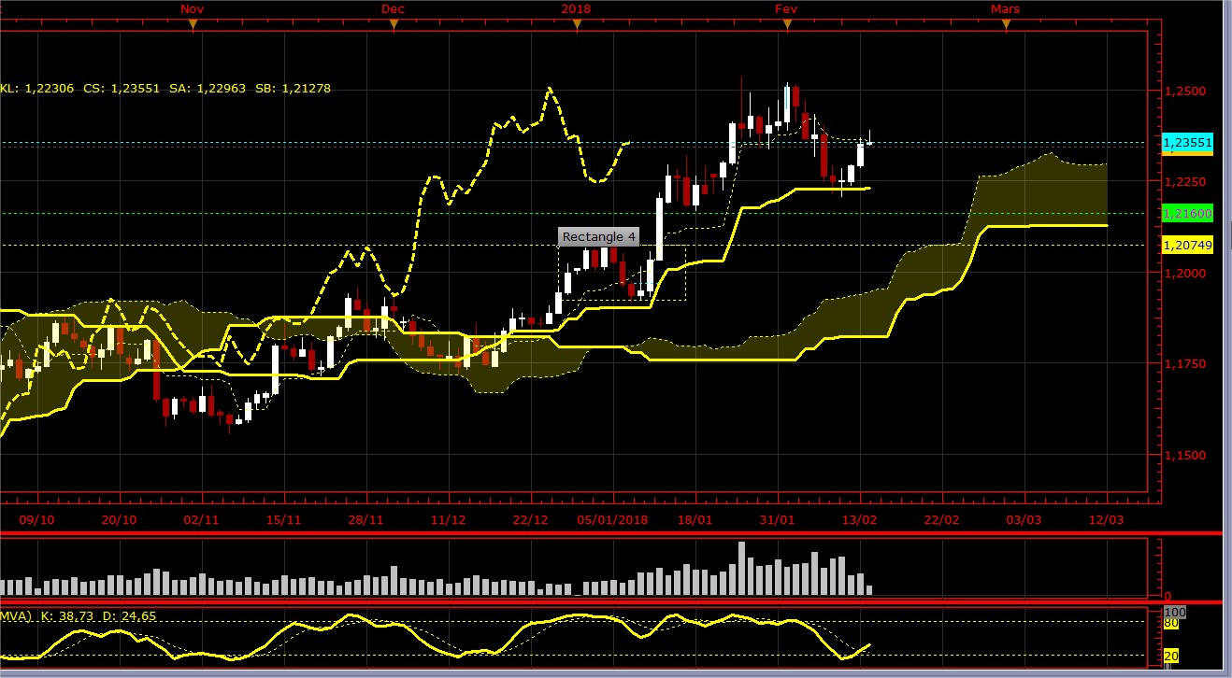Click the 1,2250 price axis label

(1185, 182)
